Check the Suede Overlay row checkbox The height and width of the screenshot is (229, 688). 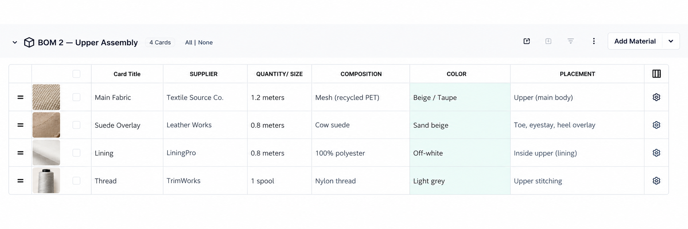tap(76, 125)
